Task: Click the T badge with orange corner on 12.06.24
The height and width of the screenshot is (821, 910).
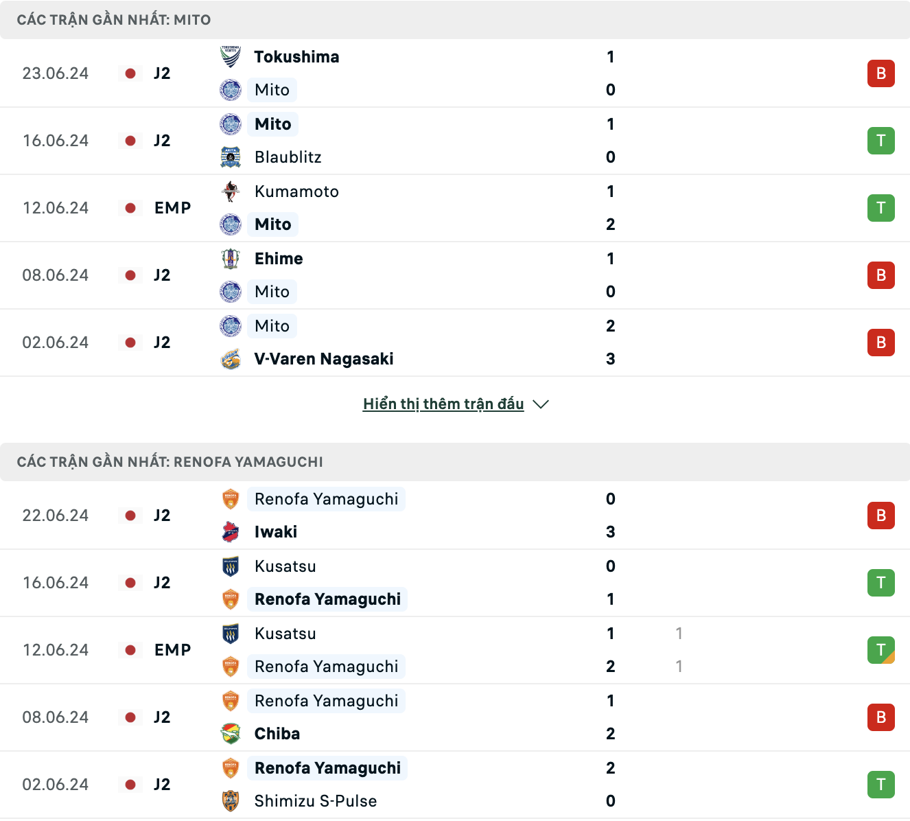Action: click(881, 650)
